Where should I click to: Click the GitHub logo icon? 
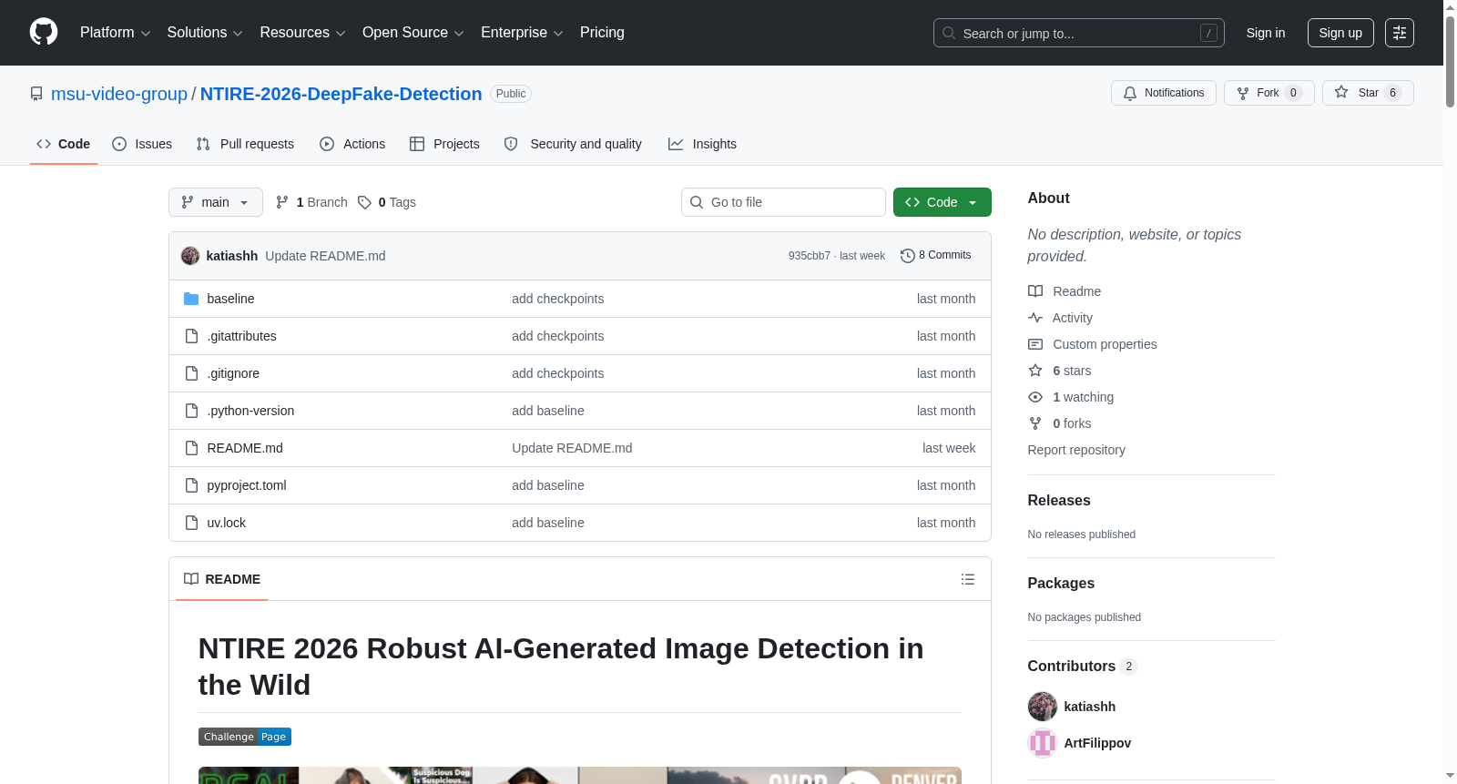(x=44, y=33)
